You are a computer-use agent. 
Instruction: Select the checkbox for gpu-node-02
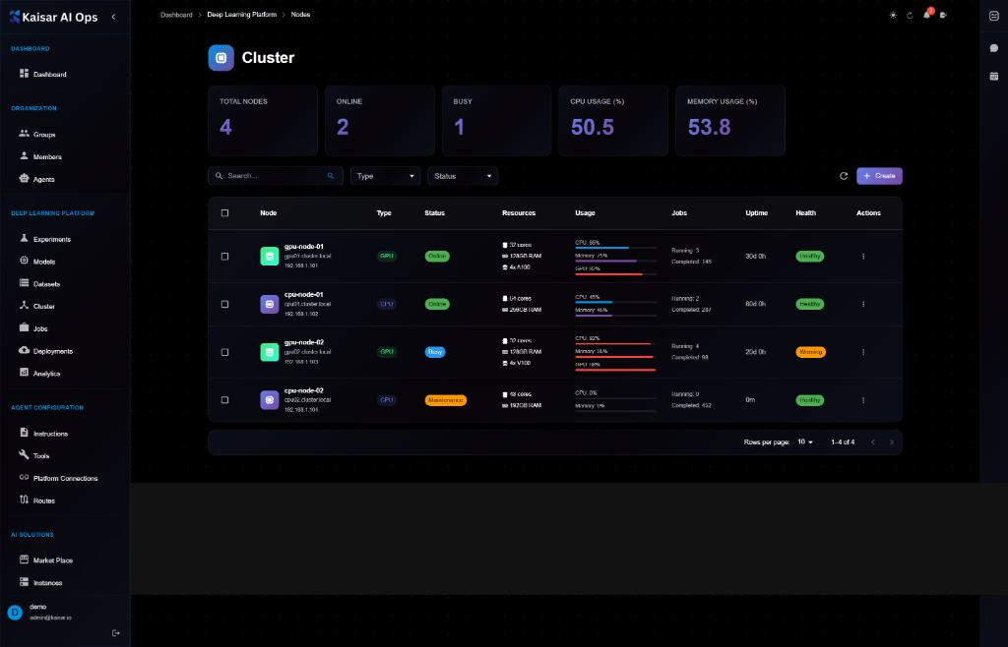224,352
